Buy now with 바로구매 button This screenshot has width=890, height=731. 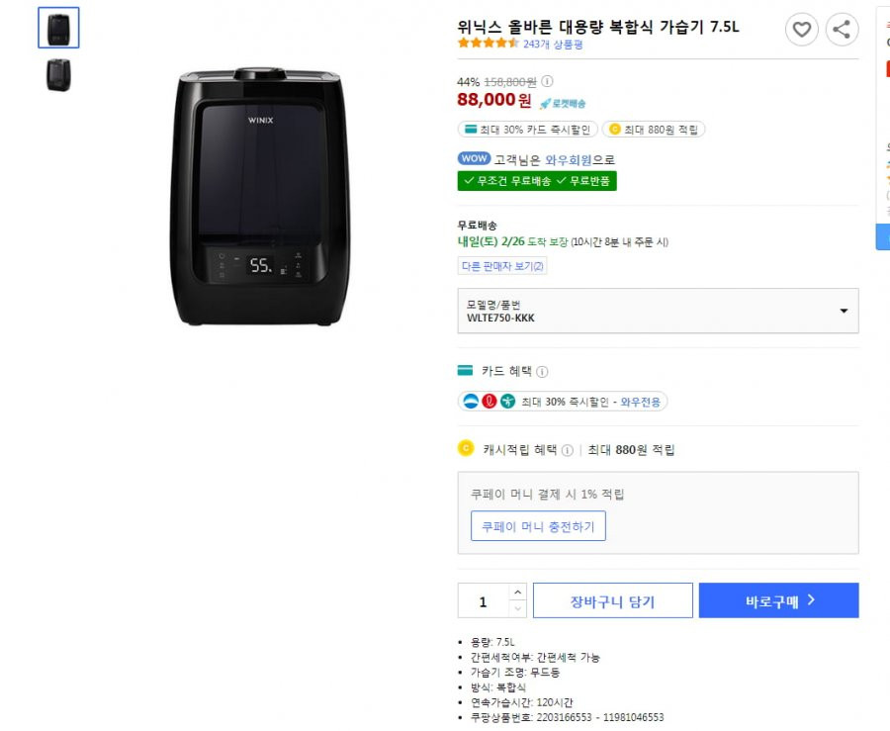779,600
